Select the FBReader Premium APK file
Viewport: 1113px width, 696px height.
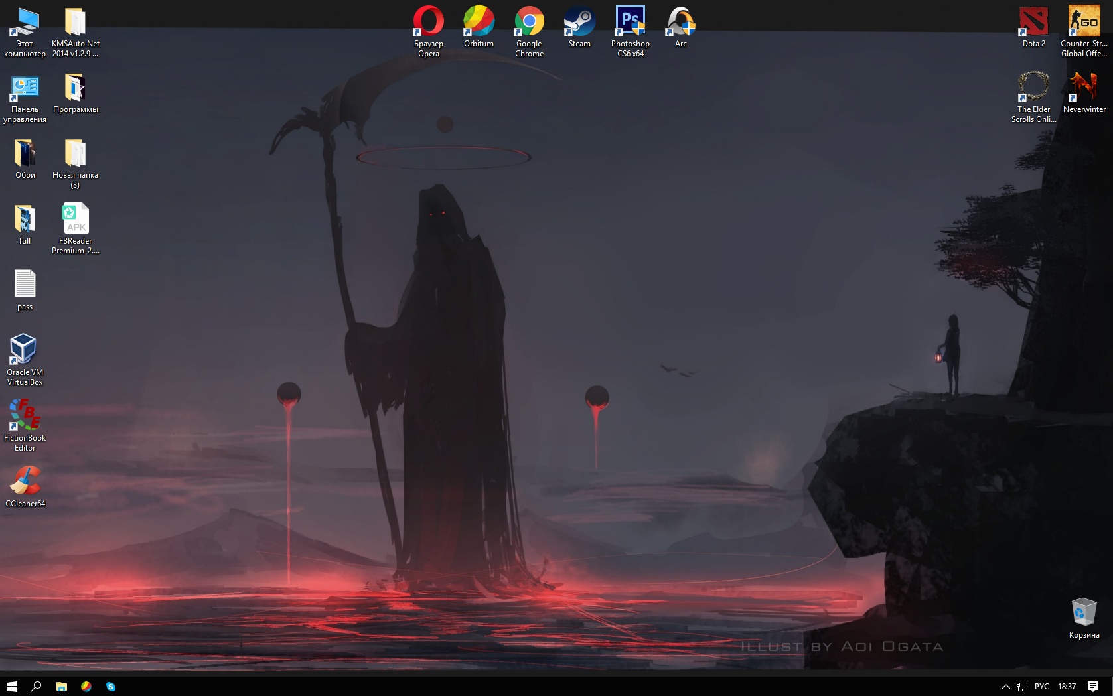75,229
